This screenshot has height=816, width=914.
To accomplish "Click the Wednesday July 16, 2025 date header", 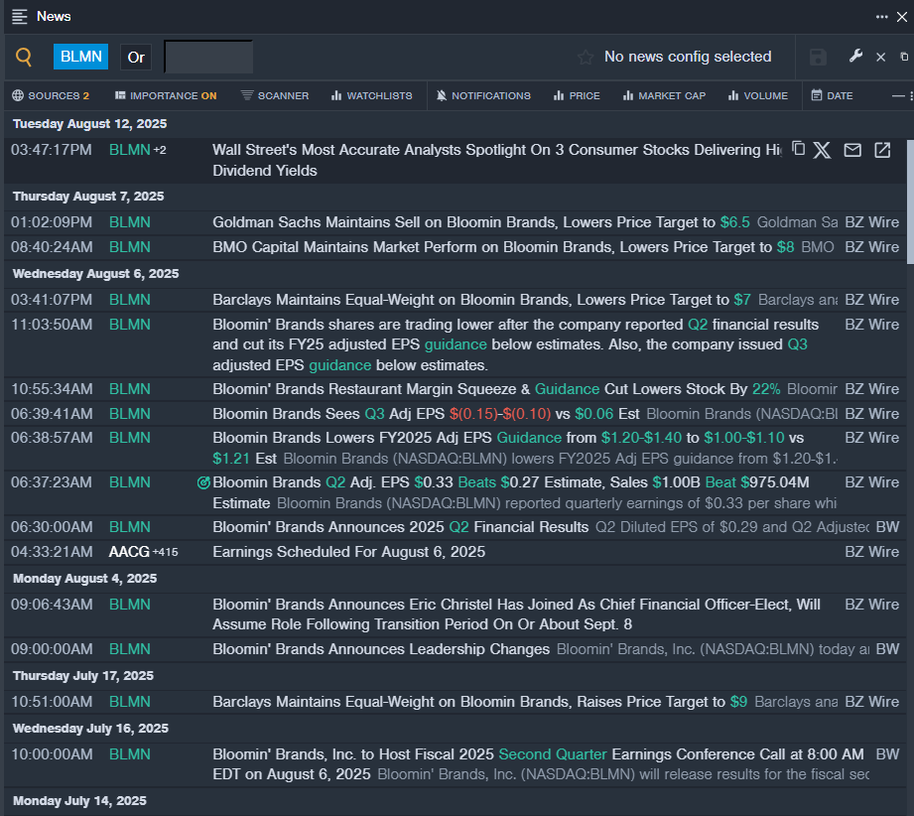I will coord(90,728).
